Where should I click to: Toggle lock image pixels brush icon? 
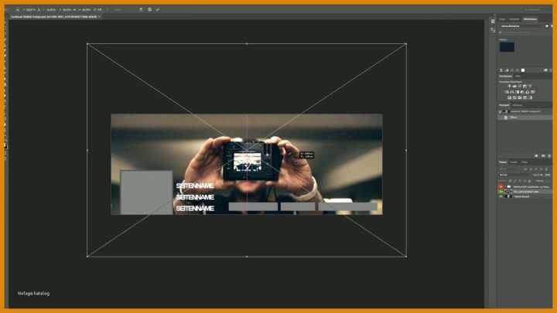click(x=515, y=181)
